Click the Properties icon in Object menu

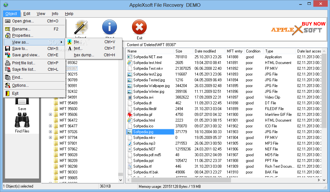[8, 35]
